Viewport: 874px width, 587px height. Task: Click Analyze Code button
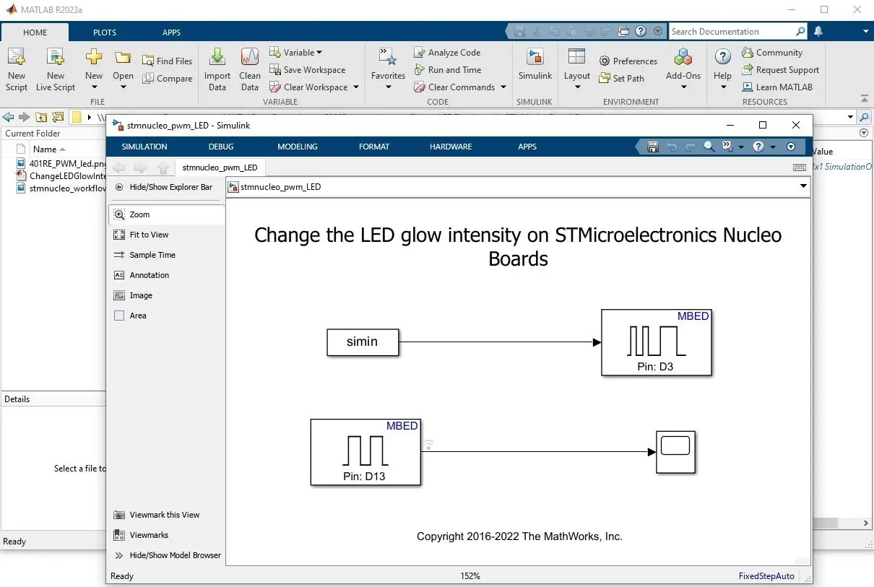447,53
